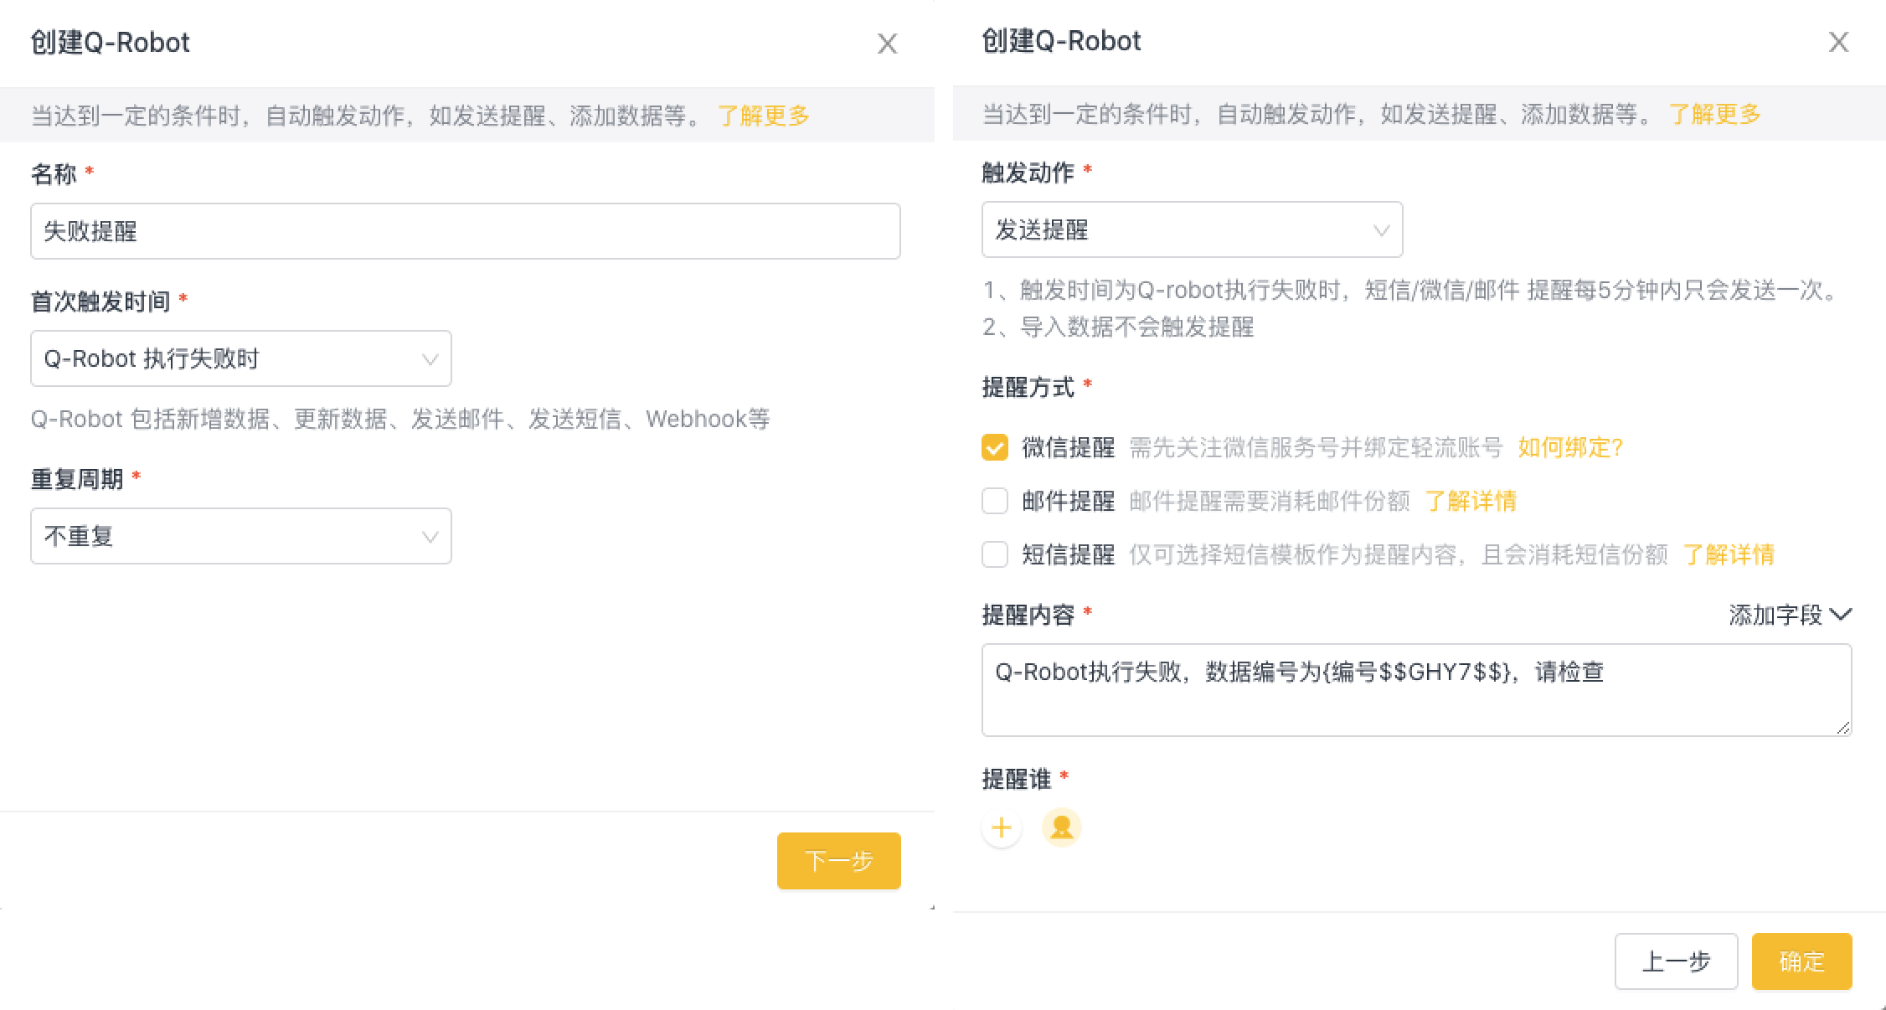Open 了解详情 link beside 短信提醒
1886x1010 pixels.
point(1729,554)
